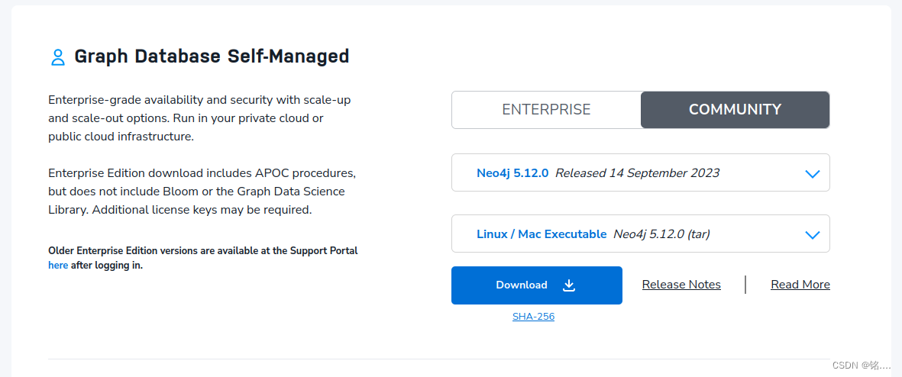Open the Linux / Mac Executable dropdown
The image size is (902, 377).
pos(640,234)
